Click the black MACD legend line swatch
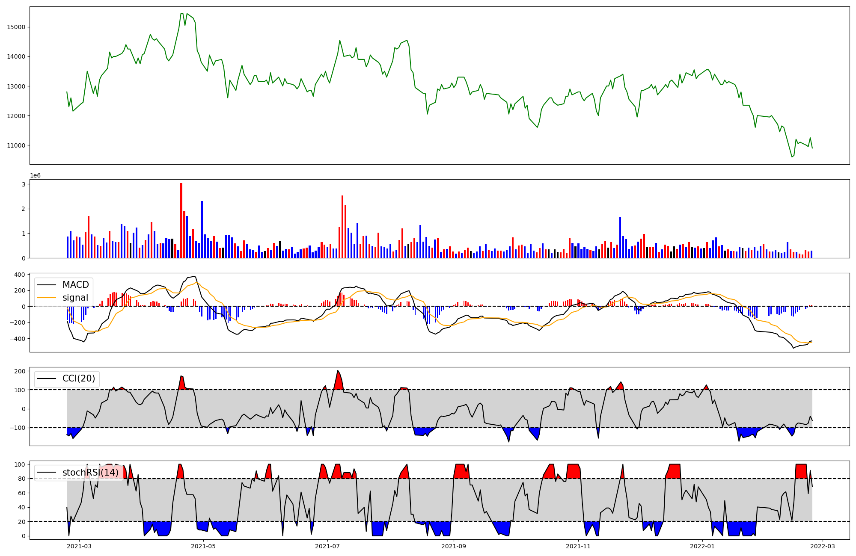This screenshot has height=556, width=856. (48, 285)
